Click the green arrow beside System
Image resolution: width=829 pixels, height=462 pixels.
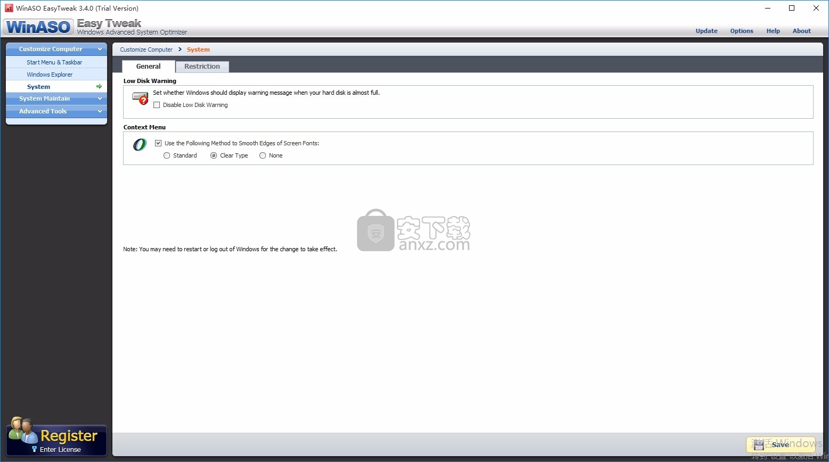click(99, 86)
